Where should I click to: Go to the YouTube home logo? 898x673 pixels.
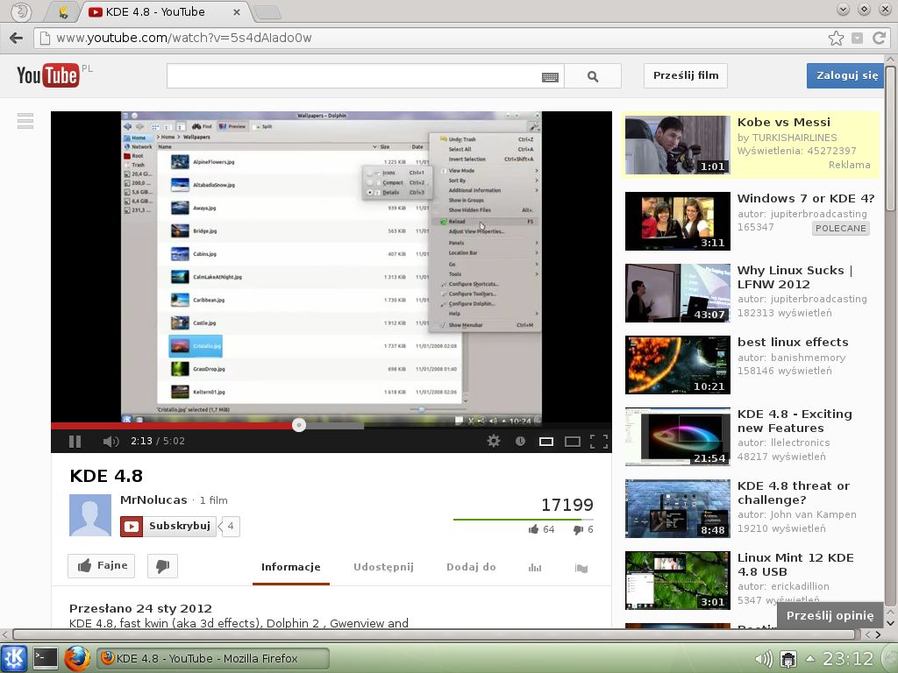(47, 75)
